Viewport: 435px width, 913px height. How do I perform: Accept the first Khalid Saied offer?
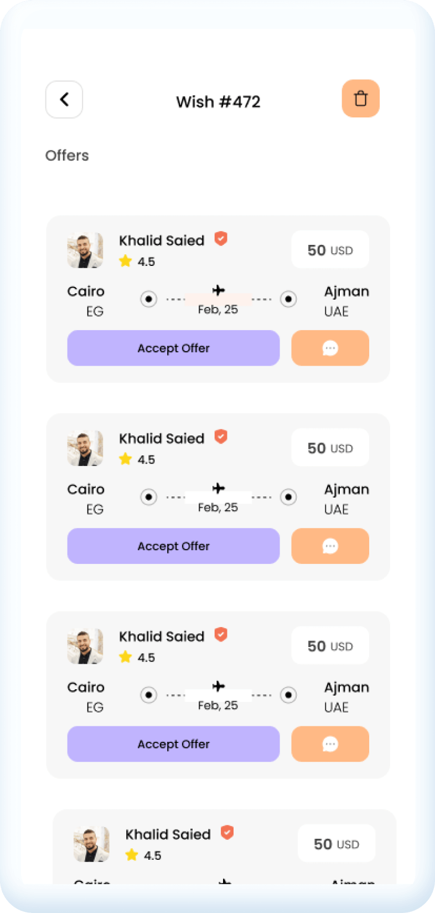pos(173,348)
